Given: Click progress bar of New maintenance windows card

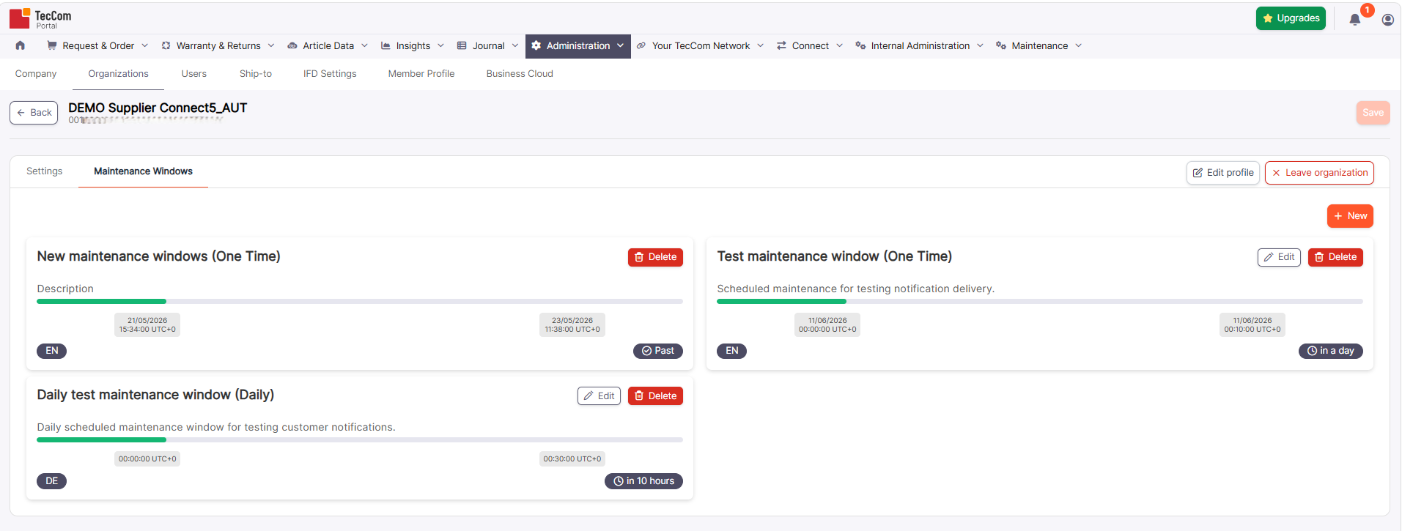Looking at the screenshot, I should [360, 301].
